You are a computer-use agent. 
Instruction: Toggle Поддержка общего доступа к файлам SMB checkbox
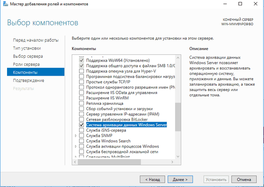[x=81, y=66]
